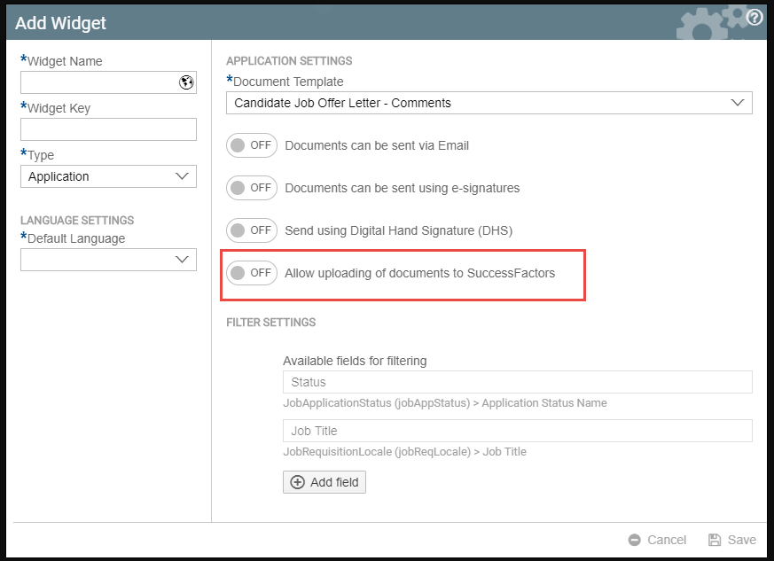Toggle Send using Digital Hand Signature (DHS)
Screen dimensions: 774x561
pos(252,230)
